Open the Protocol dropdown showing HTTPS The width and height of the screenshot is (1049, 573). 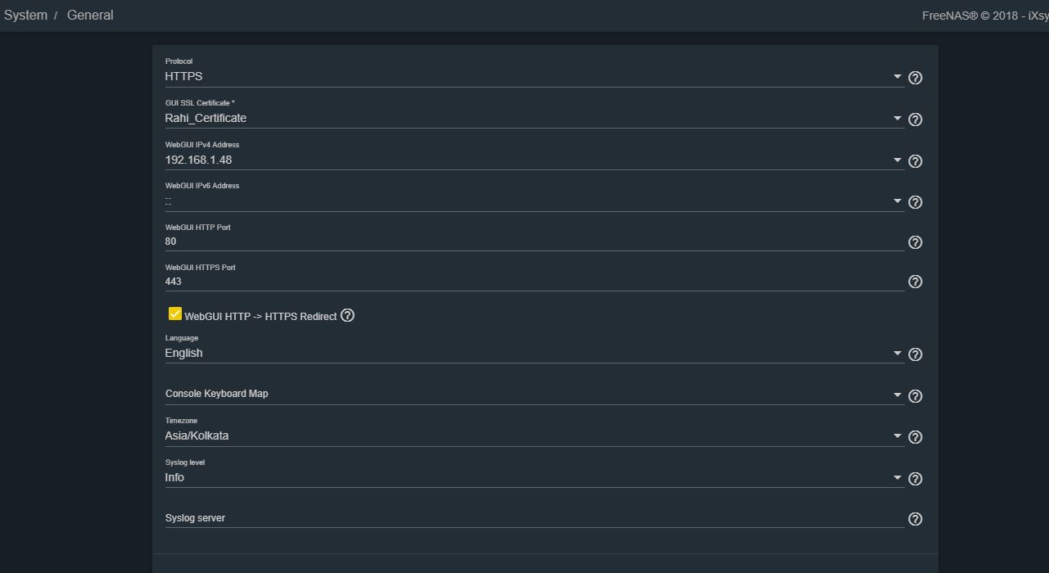[535, 76]
